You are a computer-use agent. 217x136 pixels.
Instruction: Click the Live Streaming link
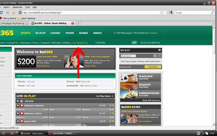[80, 43]
